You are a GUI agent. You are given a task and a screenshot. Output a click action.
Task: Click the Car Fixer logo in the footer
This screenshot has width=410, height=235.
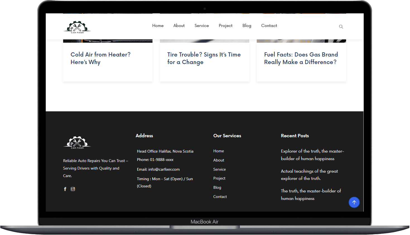tap(77, 143)
